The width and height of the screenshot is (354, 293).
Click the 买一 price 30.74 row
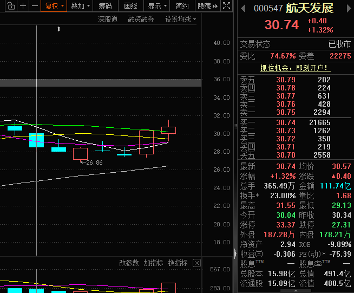296,122
